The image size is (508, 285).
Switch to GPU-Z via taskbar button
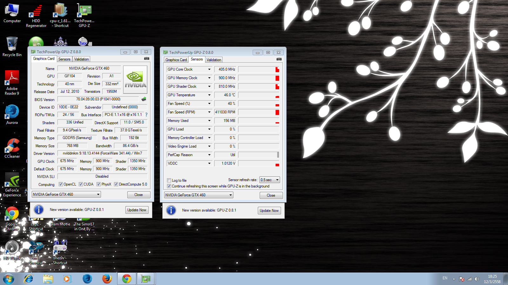(146, 279)
